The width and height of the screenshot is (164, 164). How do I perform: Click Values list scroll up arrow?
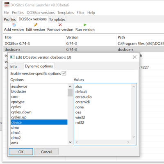(x=134, y=87)
